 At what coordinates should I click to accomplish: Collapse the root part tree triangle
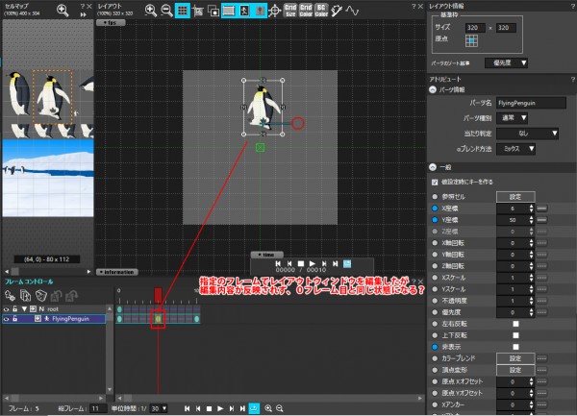click(24, 309)
